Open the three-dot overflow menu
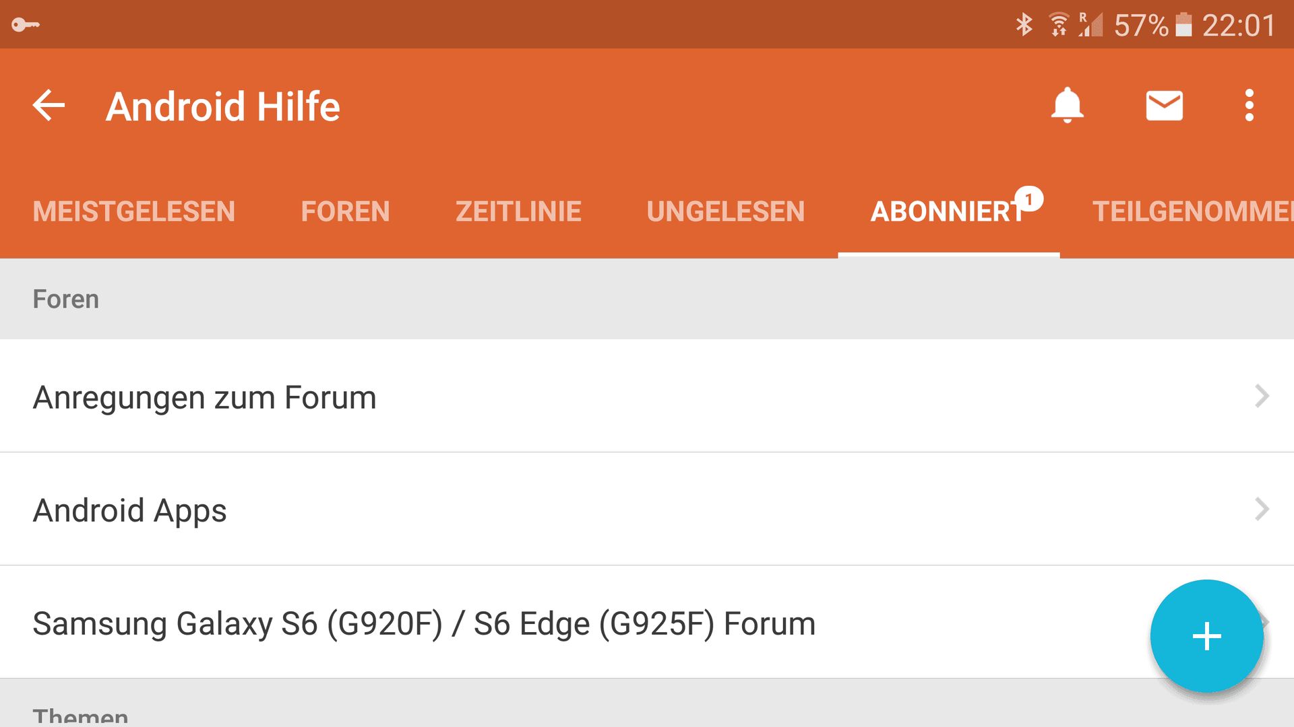This screenshot has width=1294, height=727. coord(1249,106)
